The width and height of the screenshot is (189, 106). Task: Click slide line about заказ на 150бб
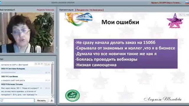[x=115, y=42]
